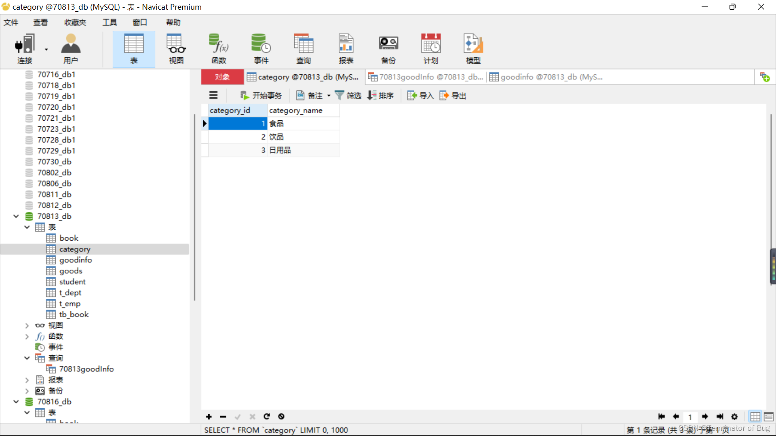
Task: Open the Model (模型) toolbar icon
Action: coord(473,49)
